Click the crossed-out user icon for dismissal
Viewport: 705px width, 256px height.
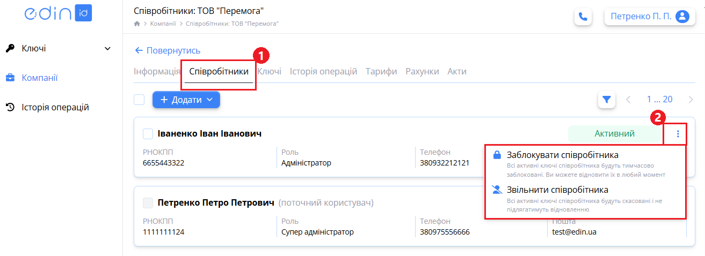pyautogui.click(x=497, y=190)
